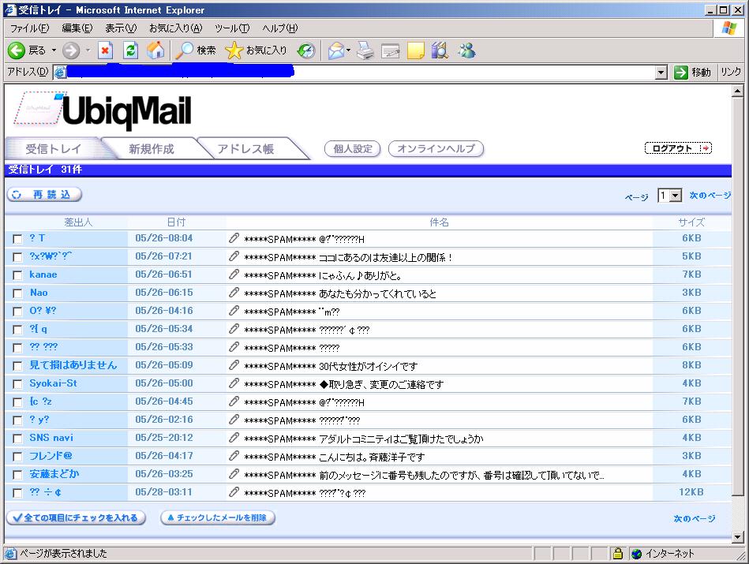Open the ファイル(F) menu

(x=30, y=28)
